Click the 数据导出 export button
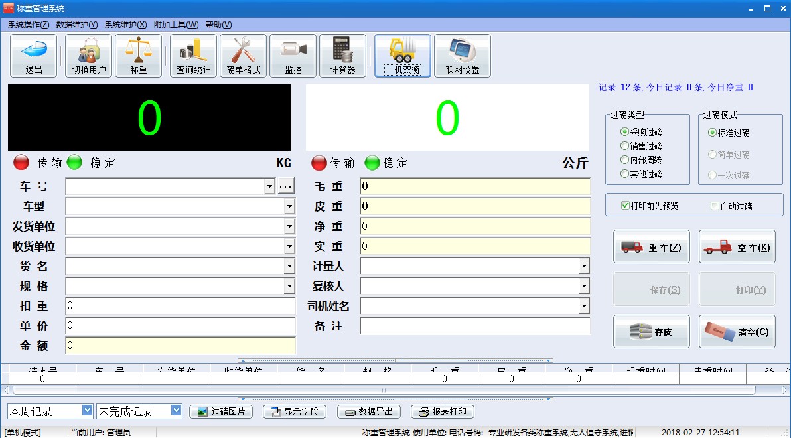 click(368, 411)
